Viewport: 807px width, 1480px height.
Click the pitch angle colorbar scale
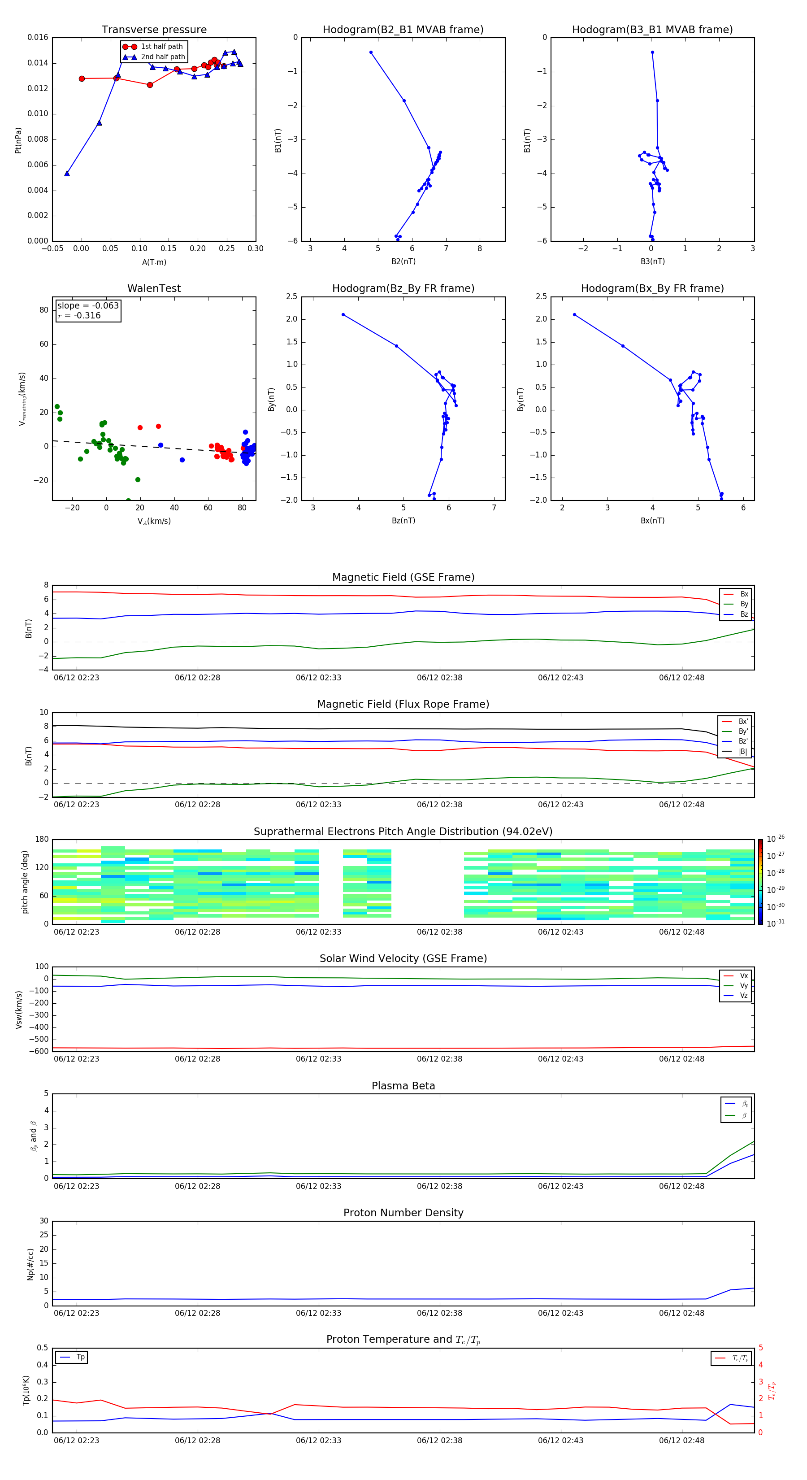[760, 882]
